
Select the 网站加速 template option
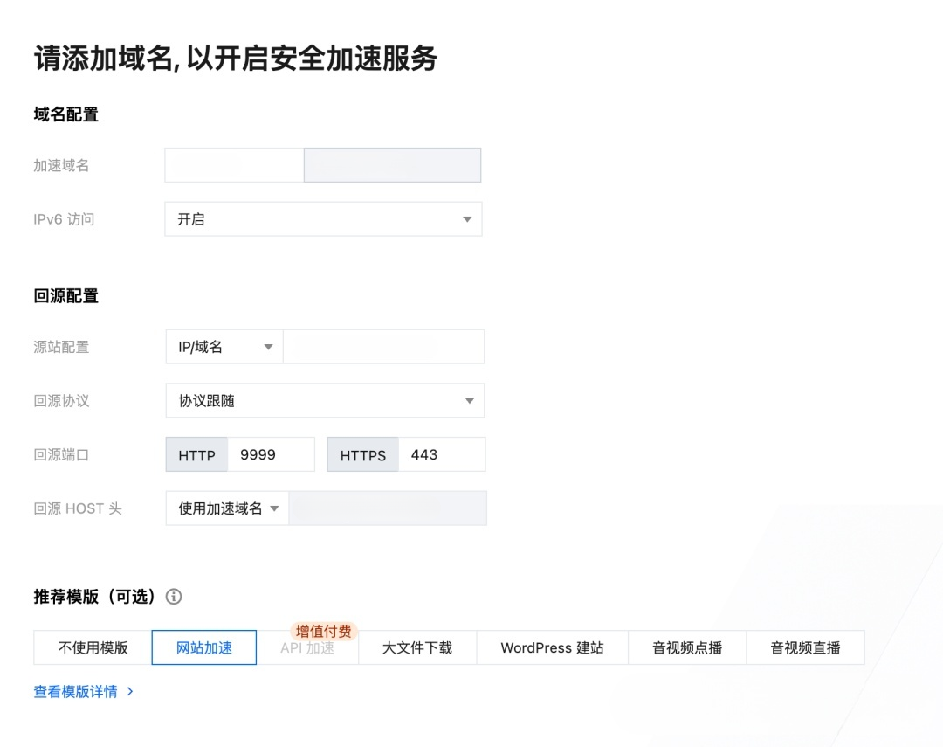204,647
